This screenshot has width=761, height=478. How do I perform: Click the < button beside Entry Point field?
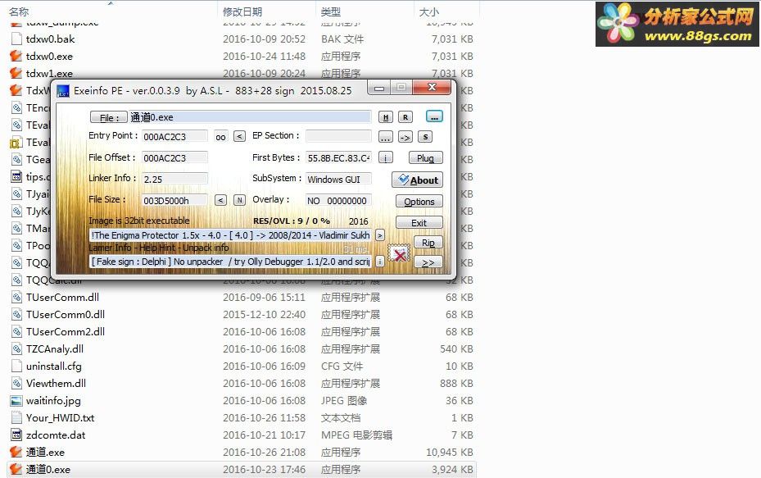[x=239, y=136]
